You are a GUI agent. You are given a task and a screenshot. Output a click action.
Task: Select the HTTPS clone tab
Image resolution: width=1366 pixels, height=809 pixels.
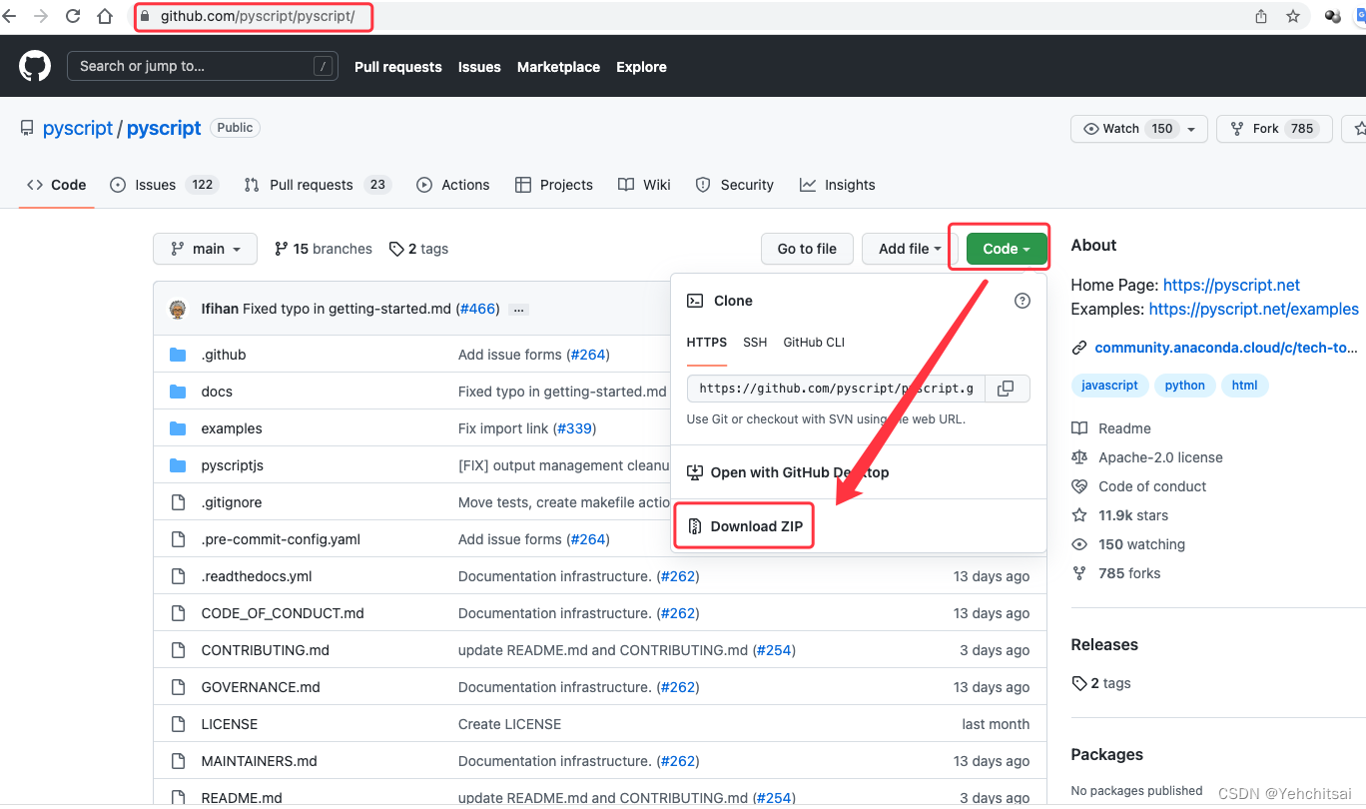[707, 342]
